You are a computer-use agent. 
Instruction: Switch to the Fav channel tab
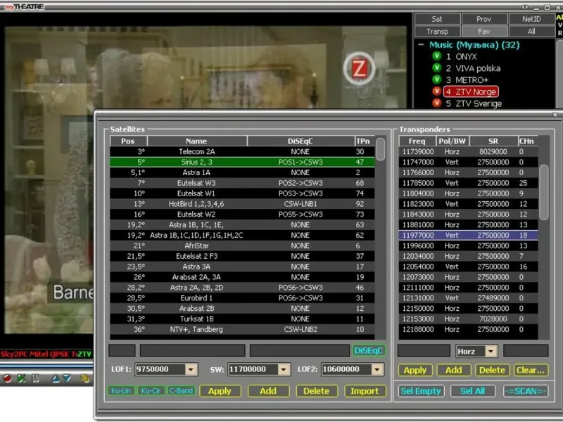(484, 31)
